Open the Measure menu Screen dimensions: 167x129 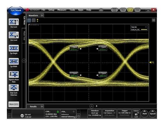coord(62,10)
